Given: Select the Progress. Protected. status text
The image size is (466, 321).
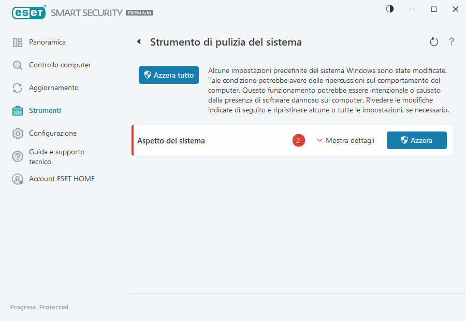Looking at the screenshot, I should tap(40, 307).
